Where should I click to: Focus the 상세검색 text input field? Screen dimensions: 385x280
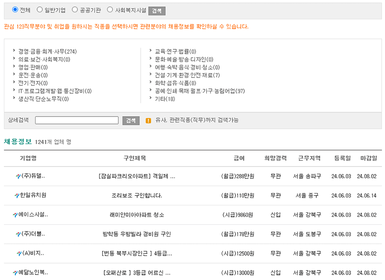77,120
